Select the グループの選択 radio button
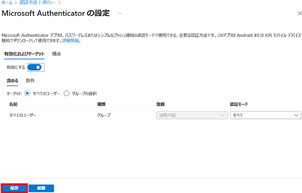 [x=66, y=94]
